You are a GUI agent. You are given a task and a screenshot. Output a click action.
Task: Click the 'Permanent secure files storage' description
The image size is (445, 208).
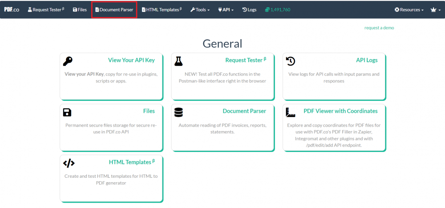(x=111, y=128)
